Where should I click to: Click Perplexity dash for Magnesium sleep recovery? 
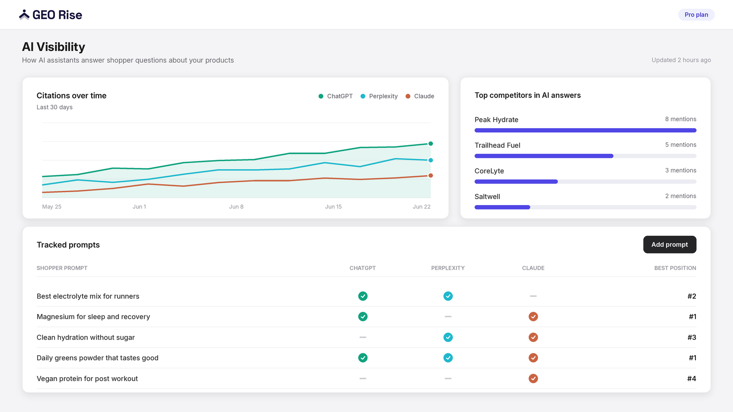tap(448, 317)
